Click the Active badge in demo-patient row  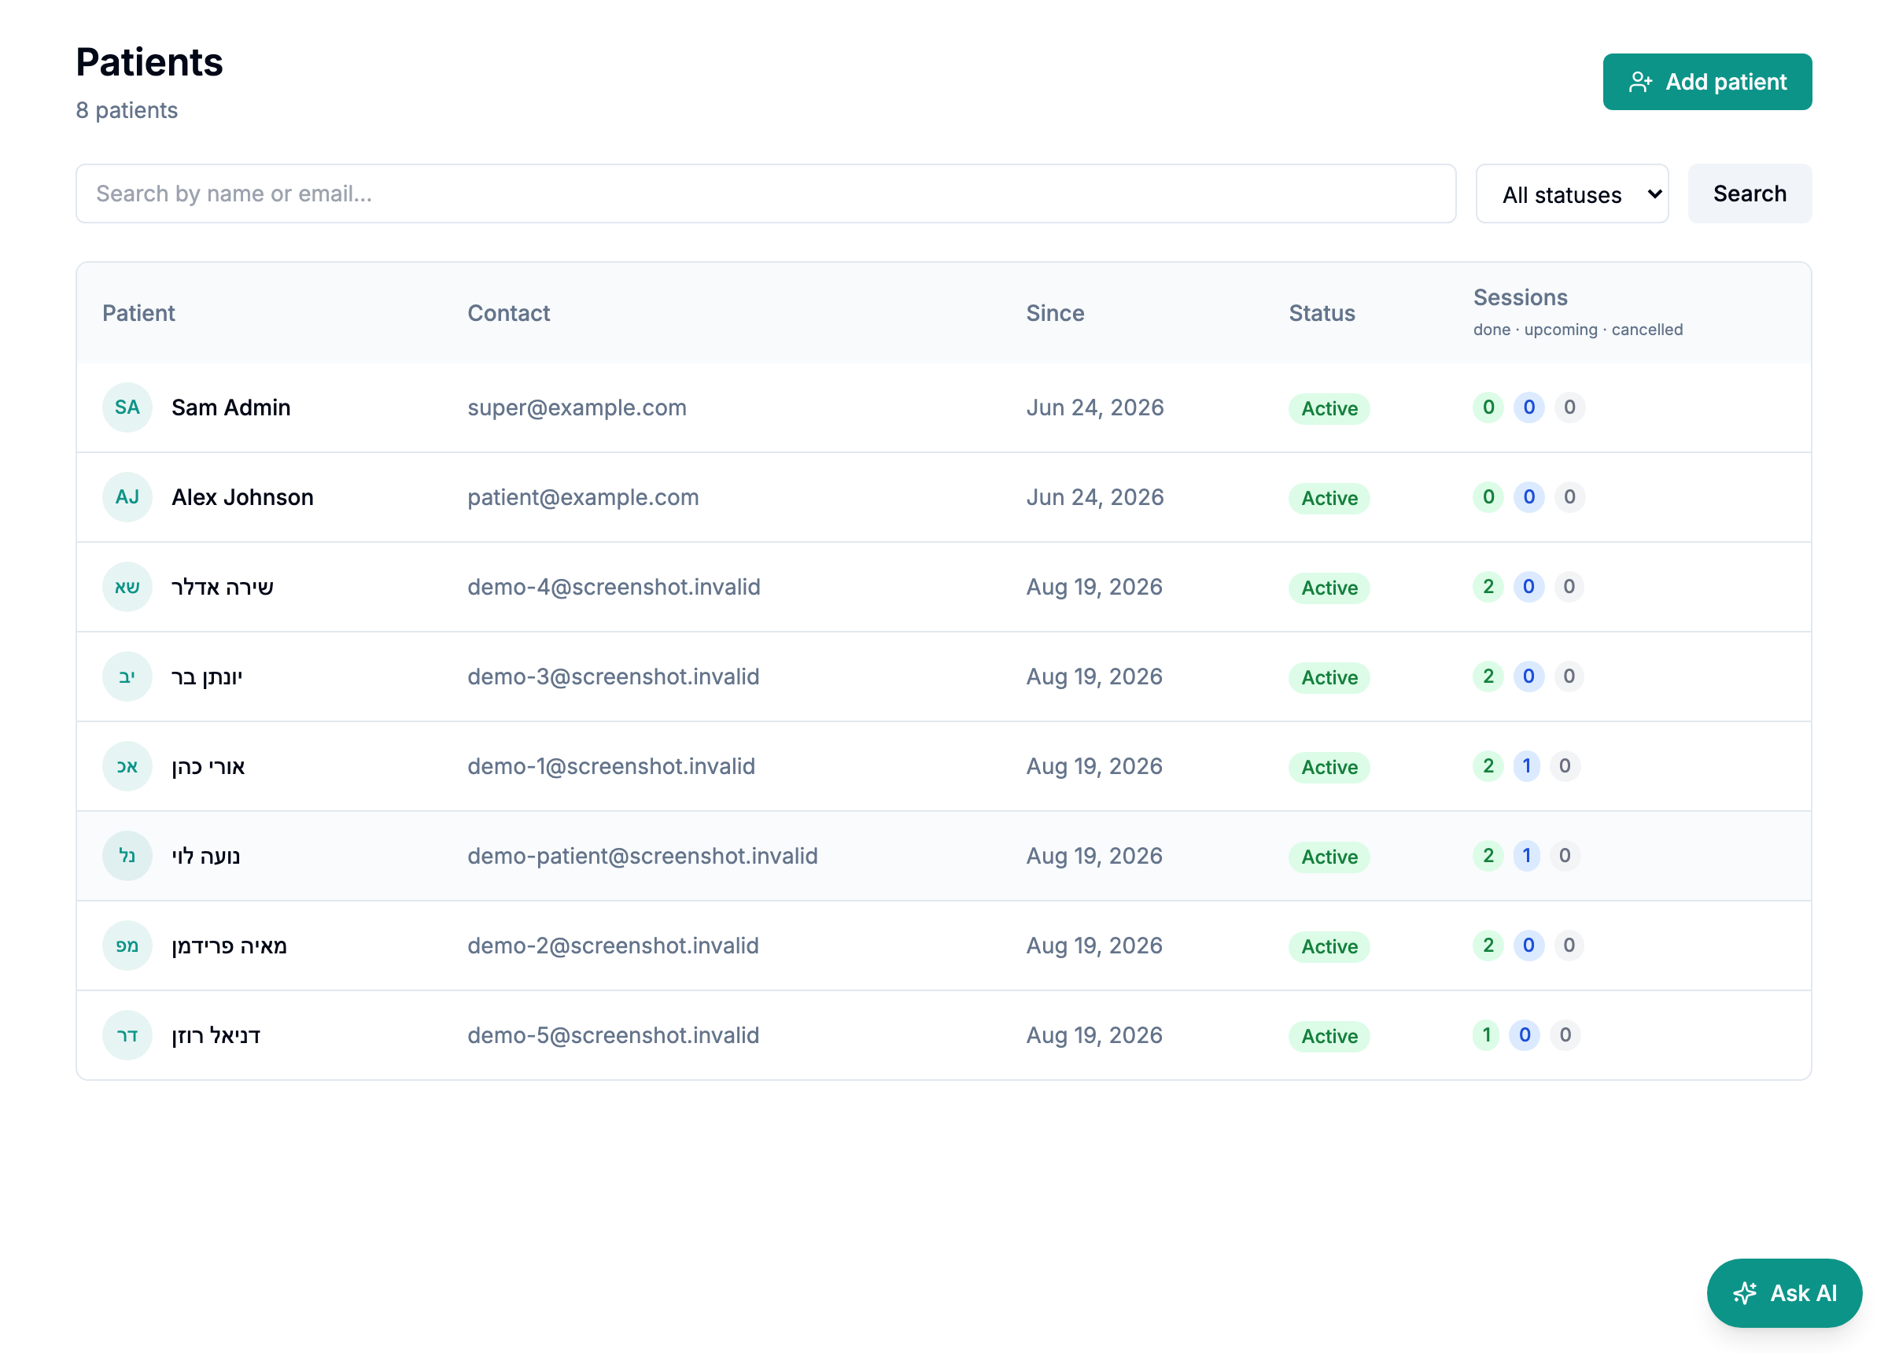[1329, 857]
